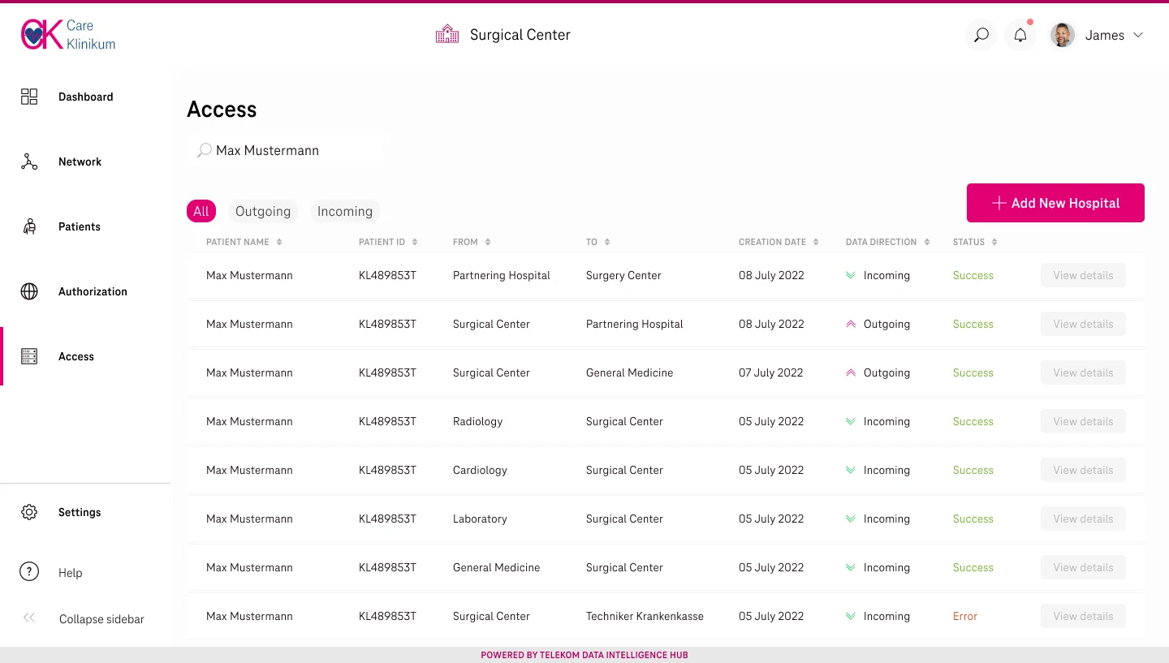Select the All filter pill
This screenshot has width=1169, height=663.
(x=201, y=211)
